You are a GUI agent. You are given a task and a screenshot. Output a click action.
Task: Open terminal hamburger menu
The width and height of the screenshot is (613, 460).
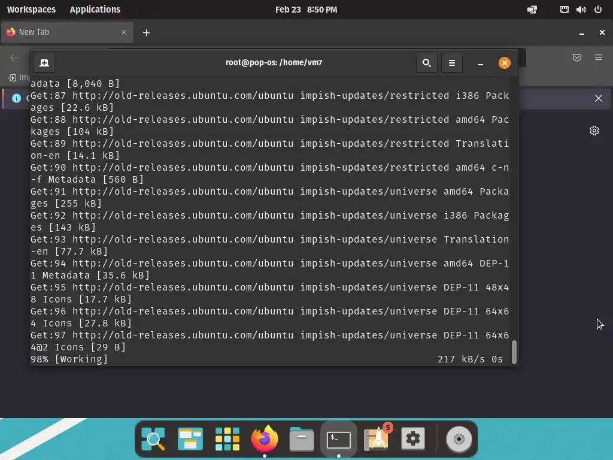(x=452, y=63)
